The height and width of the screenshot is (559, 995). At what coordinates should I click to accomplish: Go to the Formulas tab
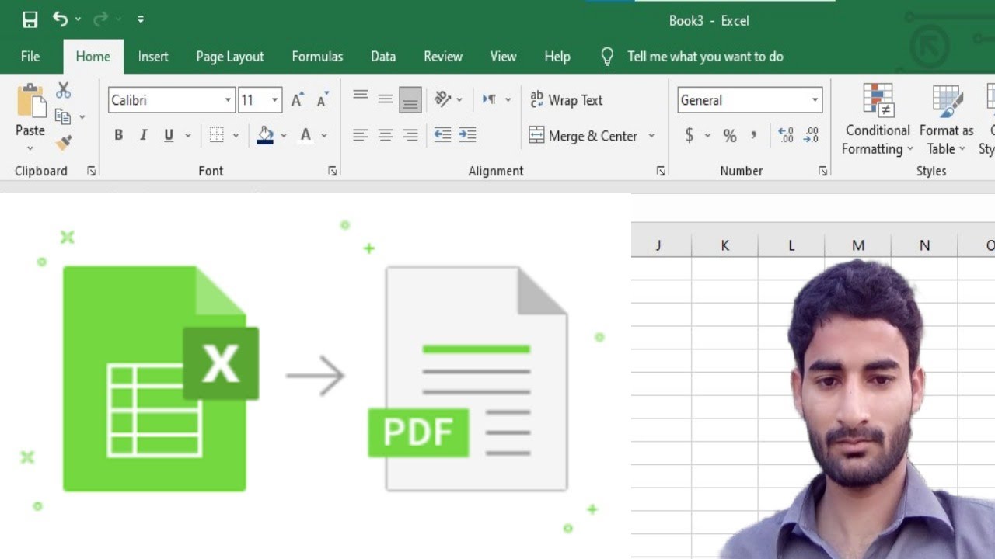coord(317,56)
